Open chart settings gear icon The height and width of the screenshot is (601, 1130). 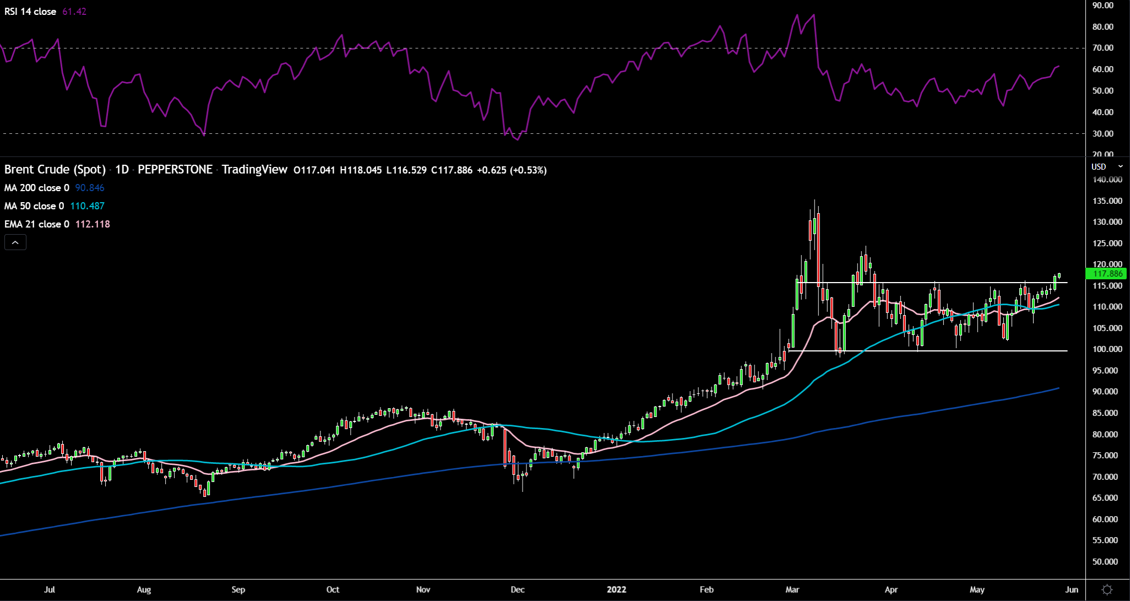pyautogui.click(x=1107, y=590)
